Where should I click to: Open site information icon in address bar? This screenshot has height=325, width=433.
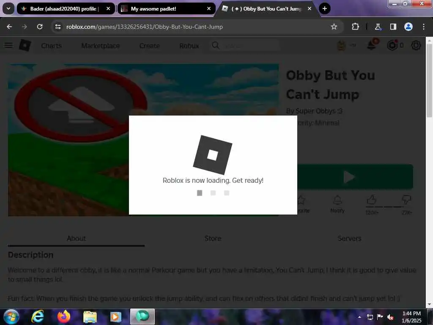(58, 27)
